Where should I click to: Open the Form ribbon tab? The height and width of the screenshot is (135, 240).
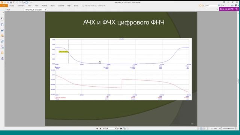click(x=36, y=6)
